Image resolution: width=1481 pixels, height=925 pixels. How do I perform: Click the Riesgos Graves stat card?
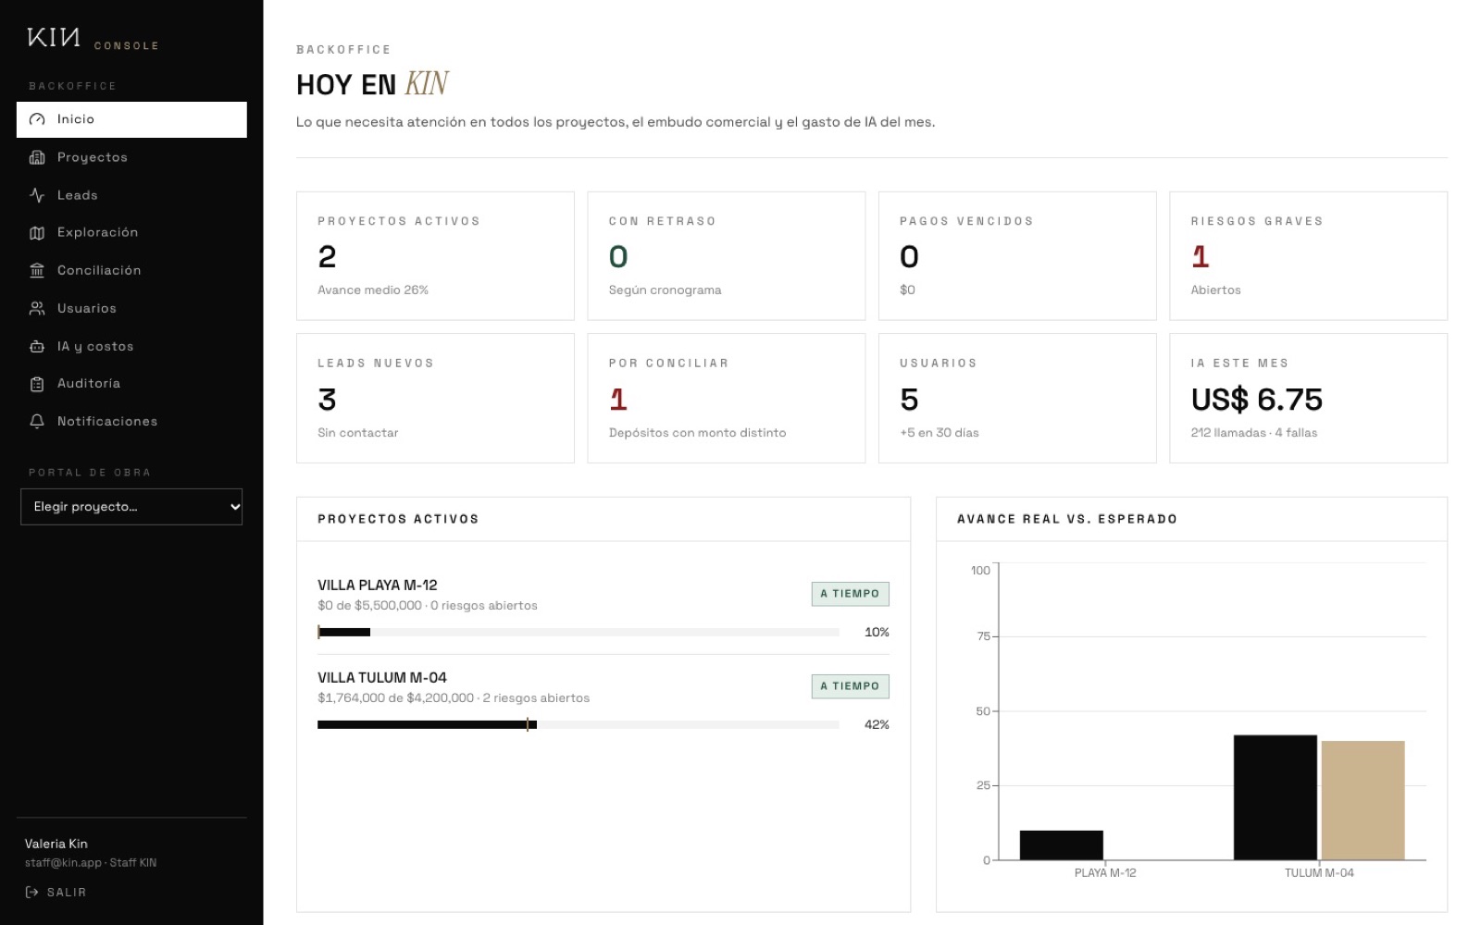[x=1308, y=256]
